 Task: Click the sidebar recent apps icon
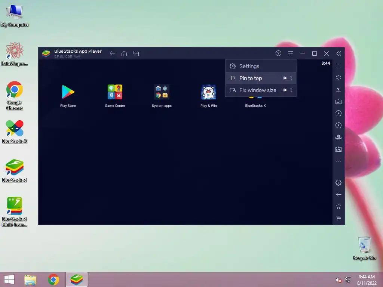pos(338,219)
